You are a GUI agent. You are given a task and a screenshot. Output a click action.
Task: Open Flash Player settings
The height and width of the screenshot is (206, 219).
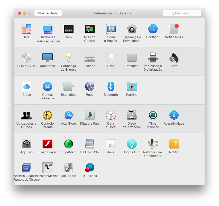coord(48,144)
